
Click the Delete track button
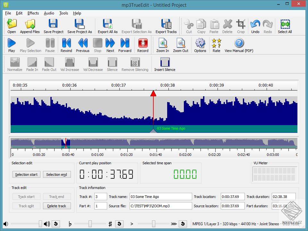(57, 206)
